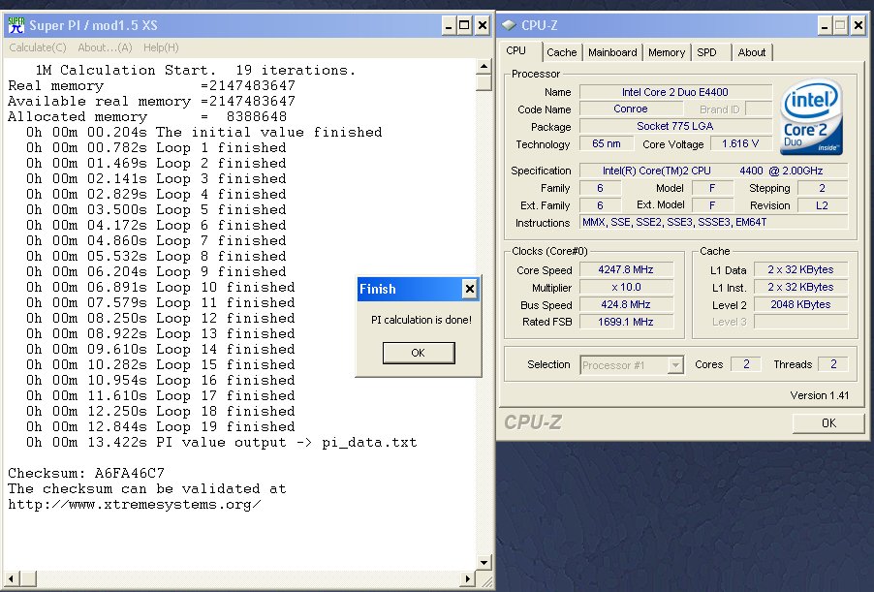Click the Package value 'Socket 775 LGA'

[x=675, y=126]
